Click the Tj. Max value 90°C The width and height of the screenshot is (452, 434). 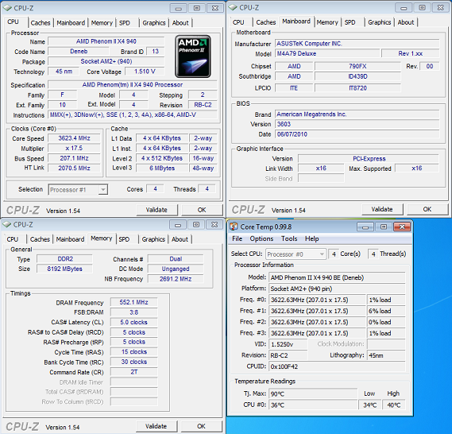(313, 394)
